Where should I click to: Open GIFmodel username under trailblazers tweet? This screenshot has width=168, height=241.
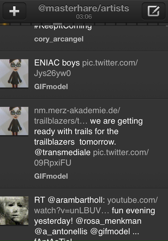click(51, 176)
